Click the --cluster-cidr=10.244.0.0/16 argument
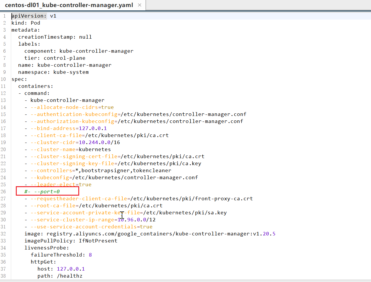This screenshot has width=371, height=282. (x=75, y=142)
